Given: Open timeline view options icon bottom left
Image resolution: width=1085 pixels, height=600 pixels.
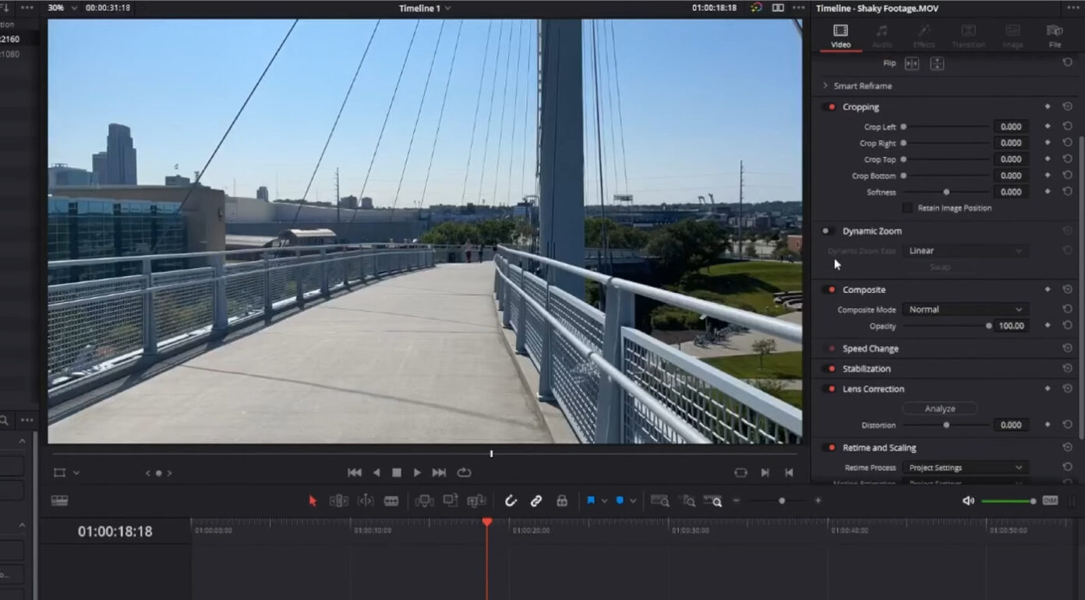Looking at the screenshot, I should 60,500.
